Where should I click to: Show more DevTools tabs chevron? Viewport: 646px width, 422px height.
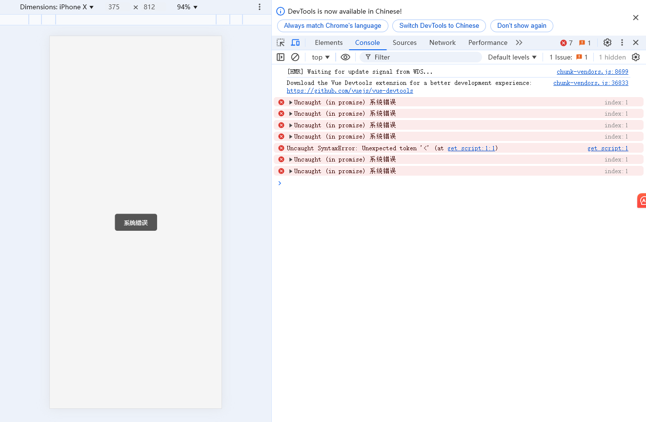coord(519,42)
